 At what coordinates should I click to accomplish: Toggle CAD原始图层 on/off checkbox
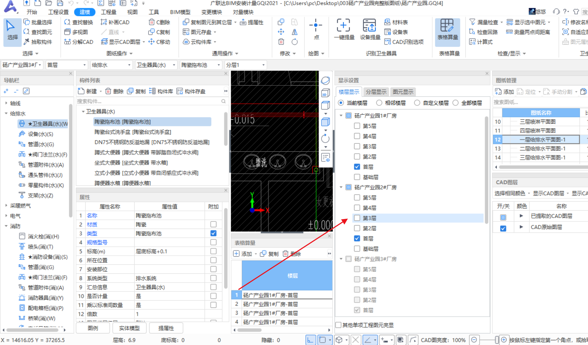coord(503,228)
